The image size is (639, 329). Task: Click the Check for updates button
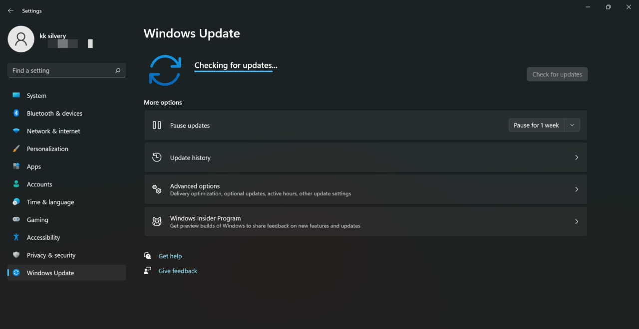click(557, 74)
